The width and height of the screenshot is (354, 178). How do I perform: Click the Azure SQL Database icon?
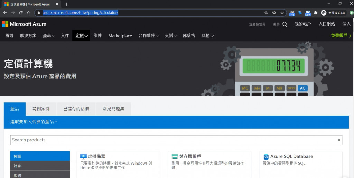coord(266,156)
